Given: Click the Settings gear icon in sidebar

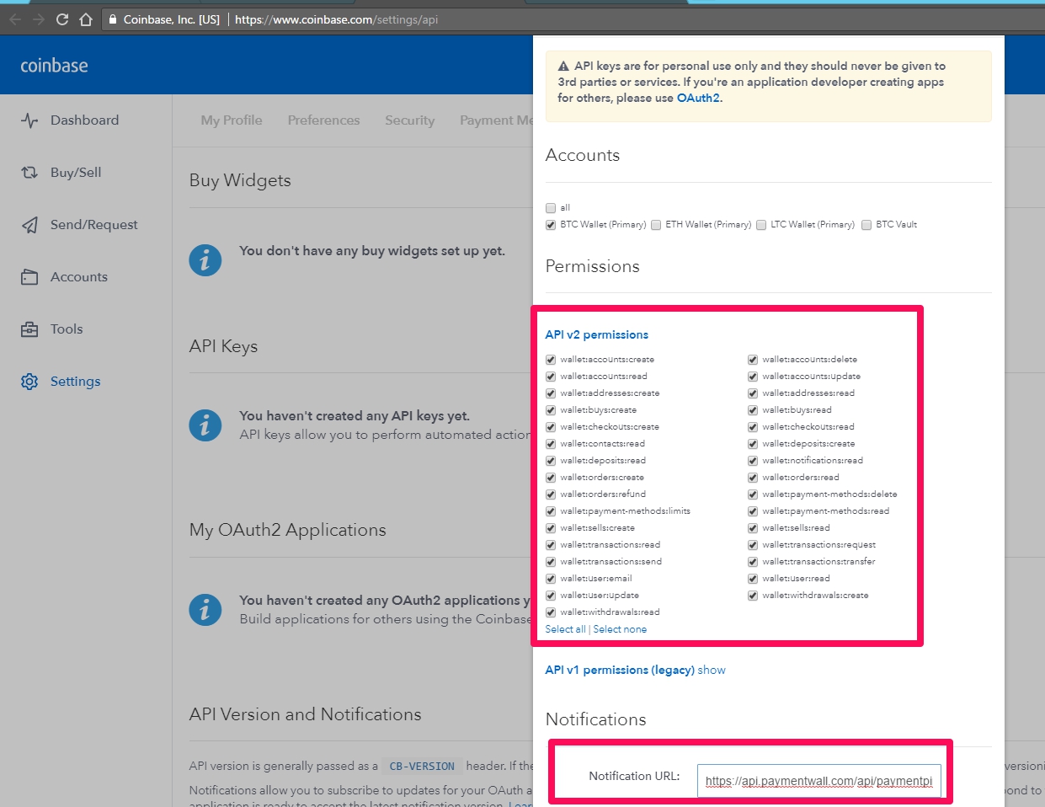Looking at the screenshot, I should pos(29,382).
